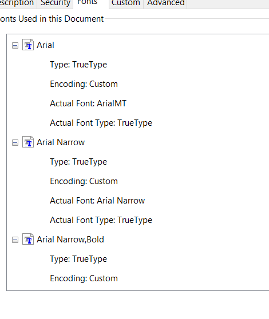Select the Arial Narrow tree label
The width and height of the screenshot is (269, 319).
click(x=61, y=142)
